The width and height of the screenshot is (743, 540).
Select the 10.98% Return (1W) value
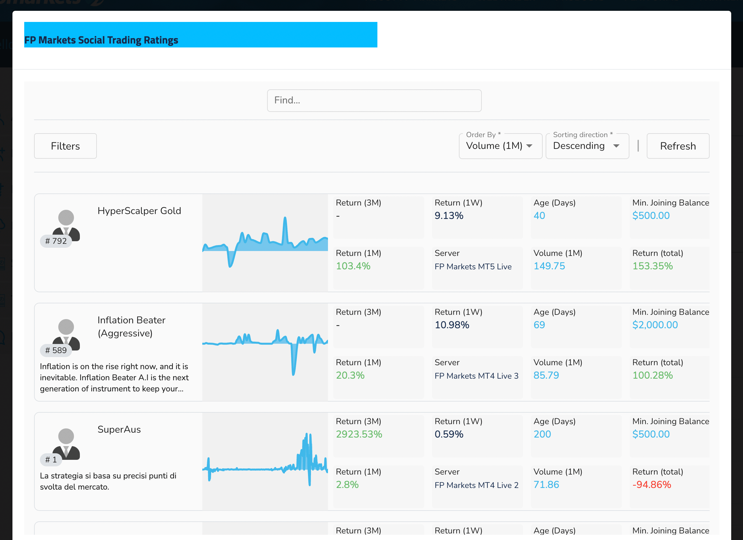tap(452, 325)
